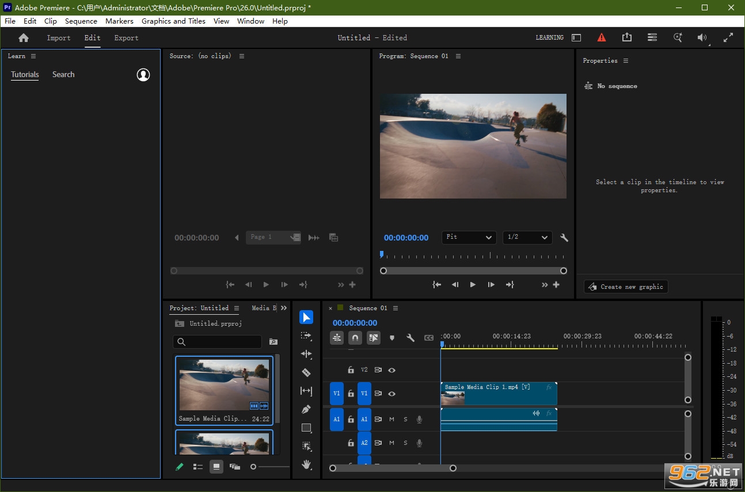
Task: Open Graphics and Titles menu
Action: (173, 21)
